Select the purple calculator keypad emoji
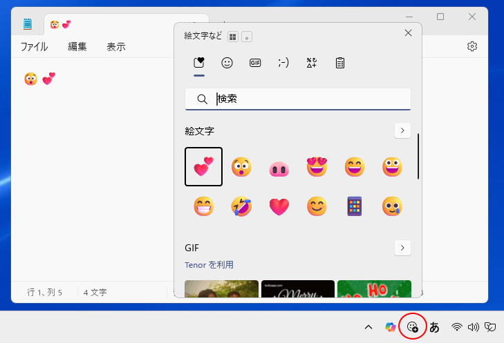Image resolution: width=504 pixels, height=343 pixels. point(354,206)
